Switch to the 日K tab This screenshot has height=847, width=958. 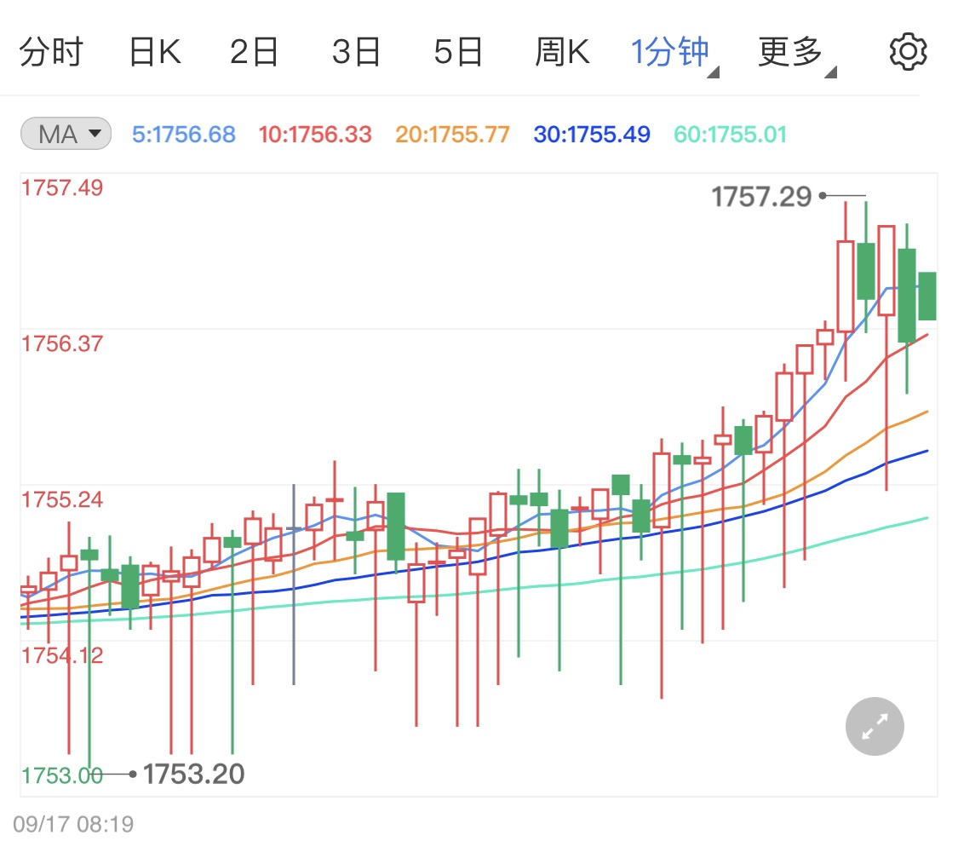pyautogui.click(x=155, y=51)
